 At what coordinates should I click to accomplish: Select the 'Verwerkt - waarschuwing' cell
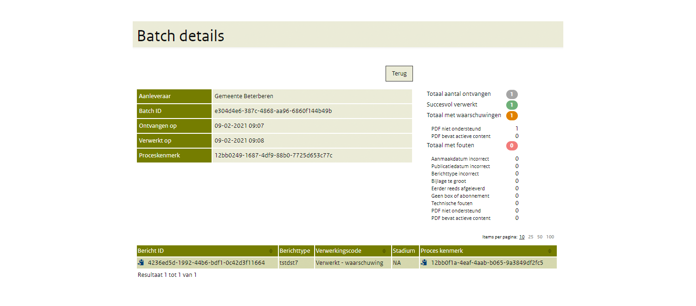coord(353,263)
